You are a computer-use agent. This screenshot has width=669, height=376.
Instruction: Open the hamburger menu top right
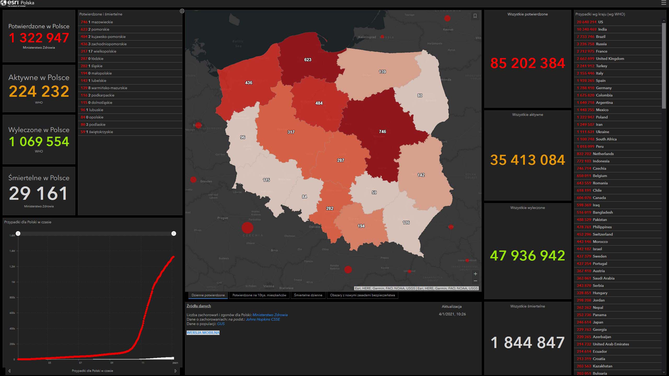664,3
